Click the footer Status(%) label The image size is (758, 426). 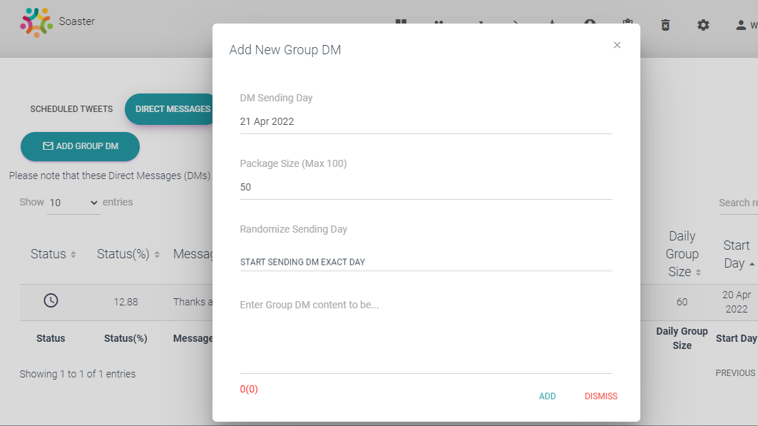(x=126, y=338)
